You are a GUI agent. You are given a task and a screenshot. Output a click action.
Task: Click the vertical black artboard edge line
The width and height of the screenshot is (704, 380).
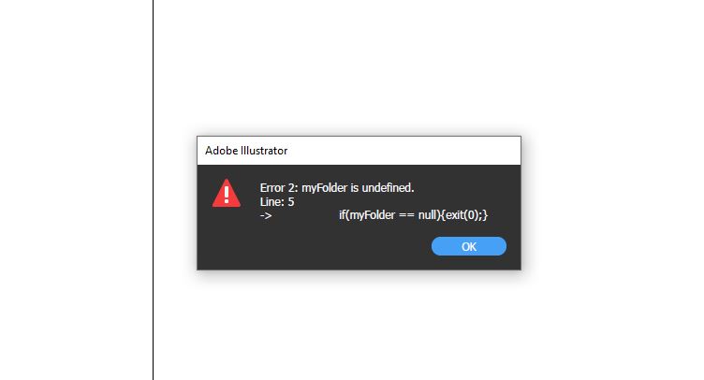pos(154,190)
